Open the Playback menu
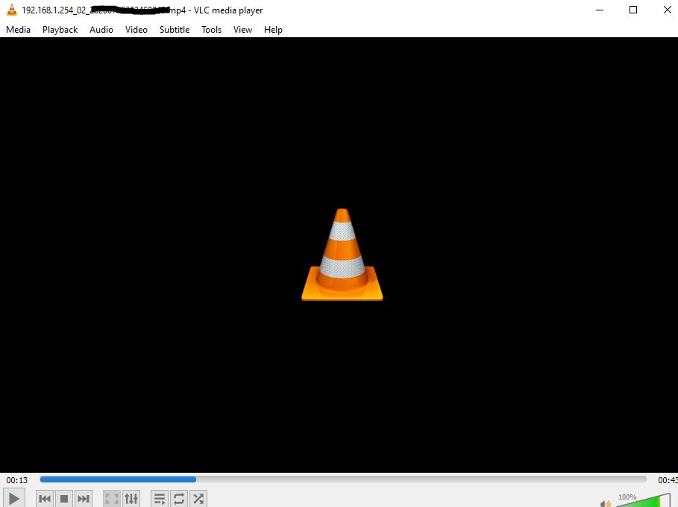 pyautogui.click(x=60, y=30)
